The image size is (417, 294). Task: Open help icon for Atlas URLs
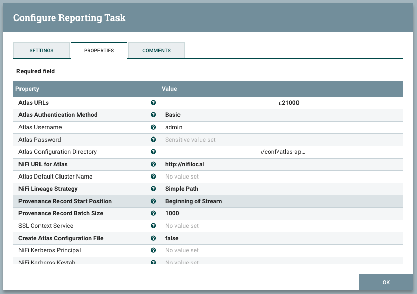[x=153, y=103]
